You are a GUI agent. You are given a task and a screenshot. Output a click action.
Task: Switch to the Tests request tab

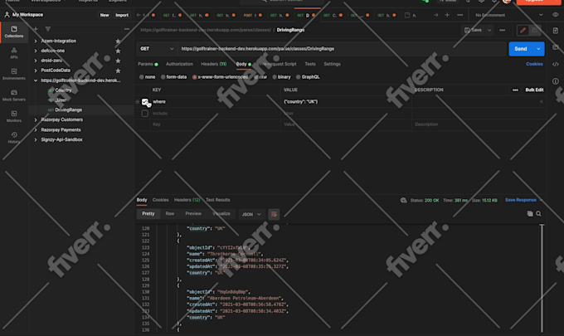(x=310, y=64)
